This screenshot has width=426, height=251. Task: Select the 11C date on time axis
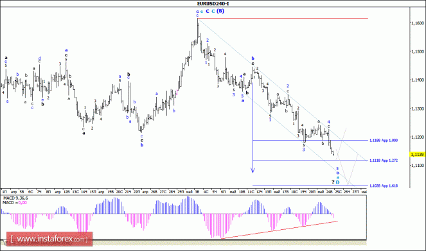pos(251,192)
